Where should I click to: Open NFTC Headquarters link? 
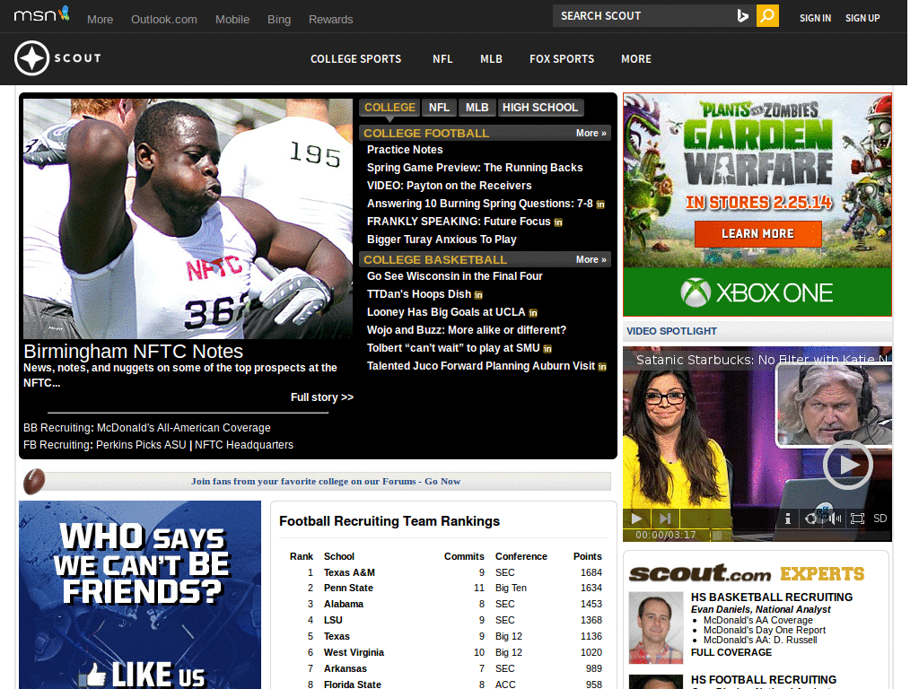click(244, 445)
